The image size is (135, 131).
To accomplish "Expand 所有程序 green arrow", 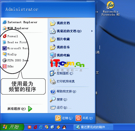I will pos(30,109).
